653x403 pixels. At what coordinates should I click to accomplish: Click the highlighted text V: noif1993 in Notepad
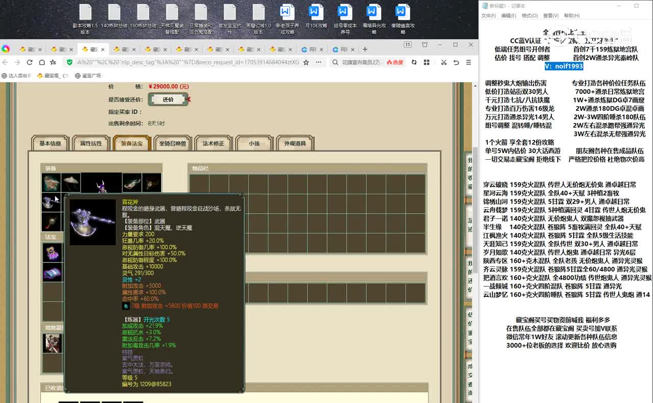point(564,66)
